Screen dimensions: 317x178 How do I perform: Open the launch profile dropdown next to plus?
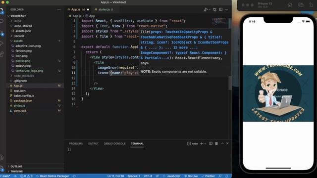click(x=206, y=143)
